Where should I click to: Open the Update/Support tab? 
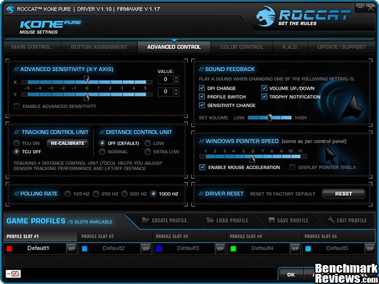(x=342, y=47)
